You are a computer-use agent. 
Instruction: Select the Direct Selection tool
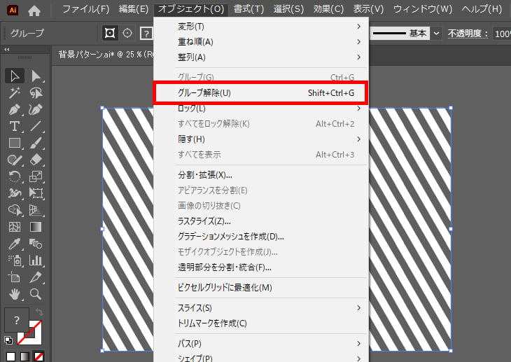point(36,76)
